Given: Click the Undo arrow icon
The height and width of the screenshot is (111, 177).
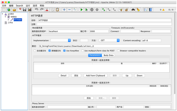Looking at the screenshot, I should pyautogui.click(x=36, y=10).
